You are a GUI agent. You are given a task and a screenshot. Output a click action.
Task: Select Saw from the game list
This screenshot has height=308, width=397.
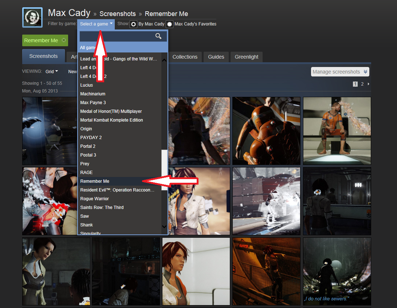click(119, 216)
